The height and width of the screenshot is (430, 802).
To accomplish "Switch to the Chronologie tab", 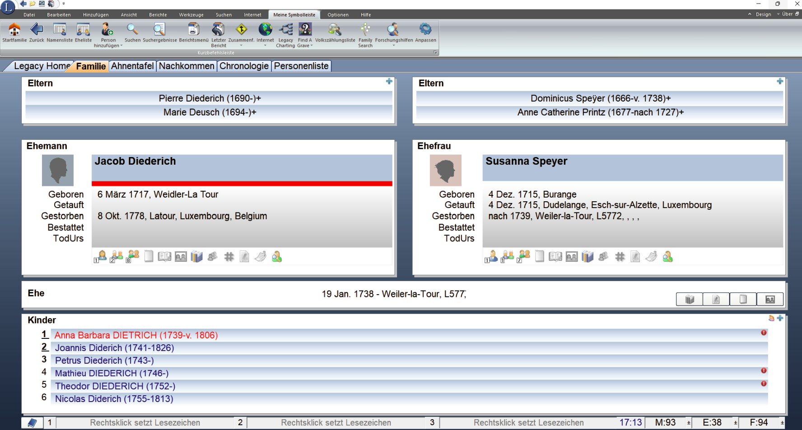I will tap(244, 66).
